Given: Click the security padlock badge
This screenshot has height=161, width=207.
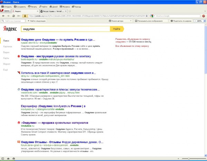Looking at the screenshot, I should (x=25, y=16).
